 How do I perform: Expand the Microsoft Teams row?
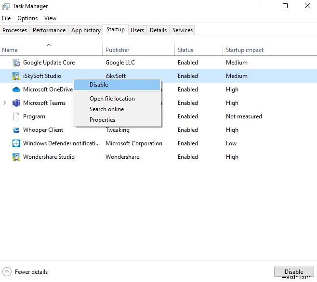tap(5, 103)
